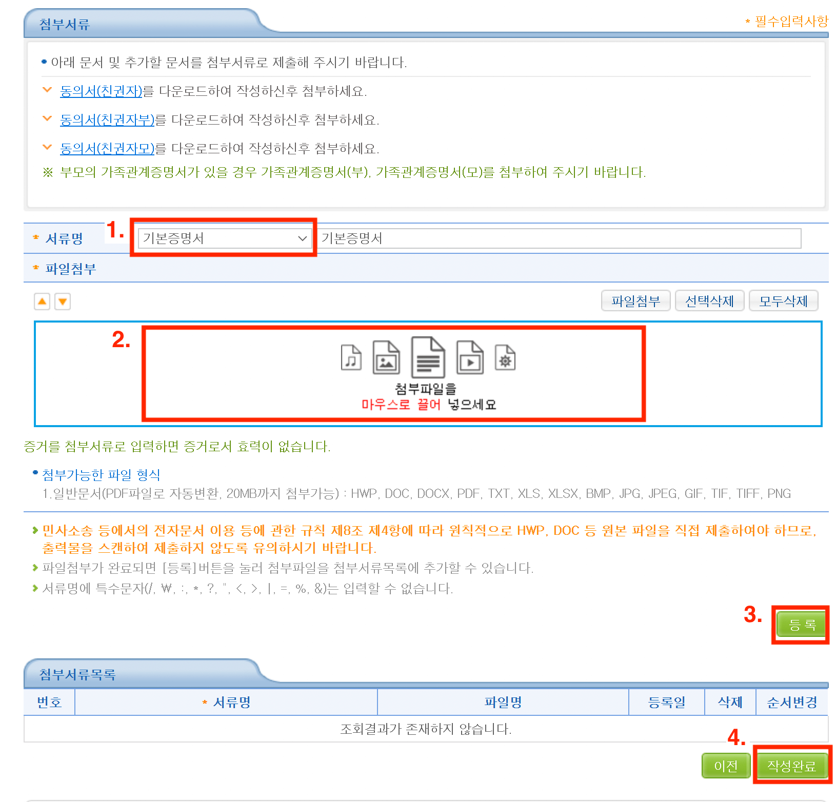This screenshot has height=802, width=836.
Task: Open the 동의서(친권자부) download link
Action: pyautogui.click(x=107, y=120)
